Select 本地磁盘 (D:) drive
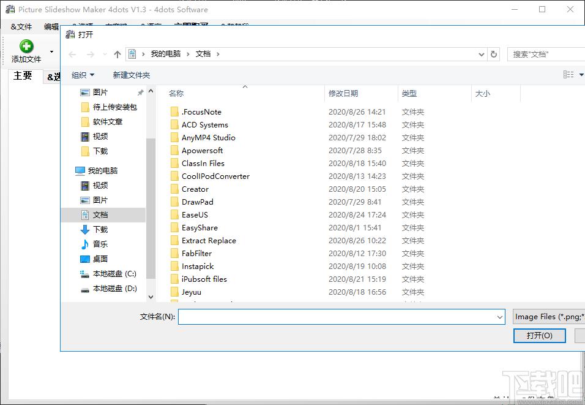Screen dimensions: 585x405 (114, 289)
